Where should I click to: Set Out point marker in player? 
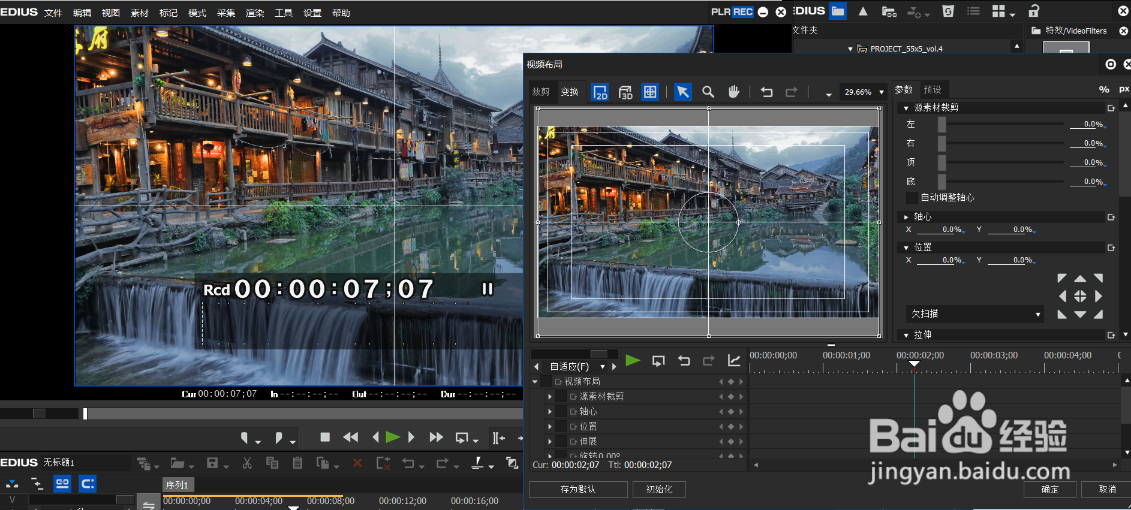278,438
